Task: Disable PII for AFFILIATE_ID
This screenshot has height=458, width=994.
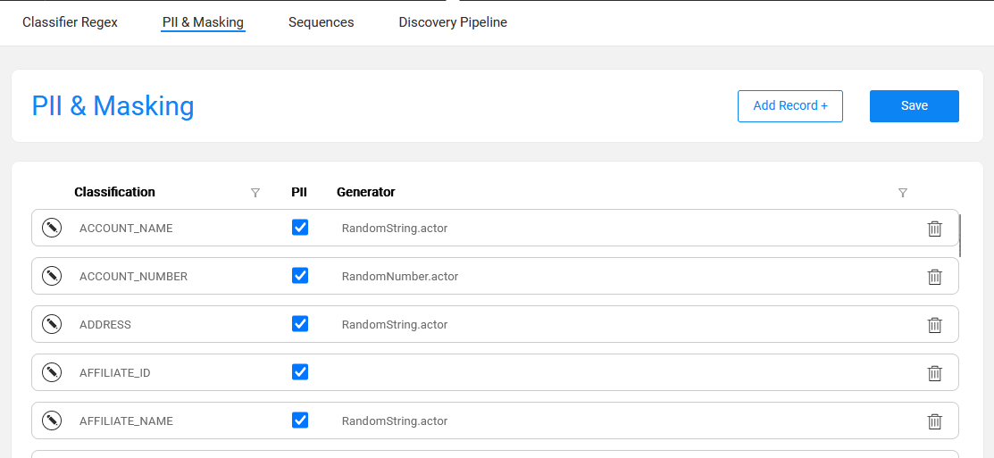Action: coord(300,372)
